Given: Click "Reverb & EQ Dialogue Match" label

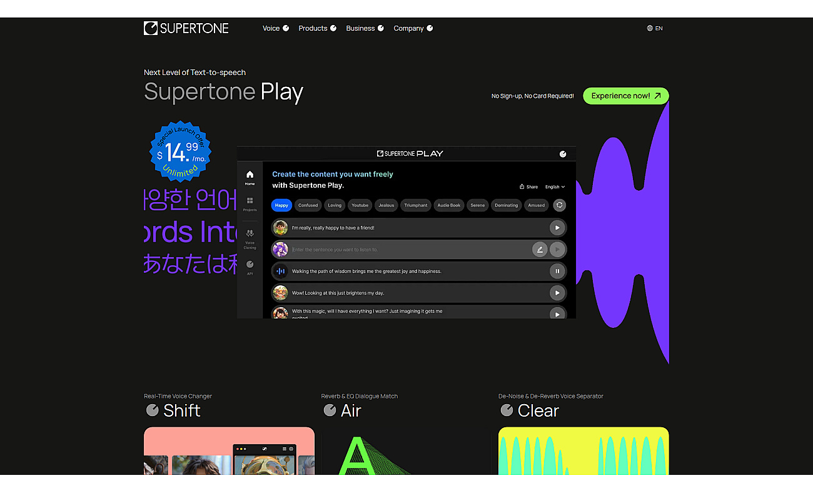Looking at the screenshot, I should tap(359, 396).
